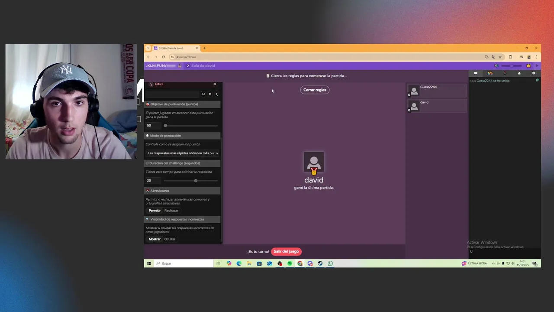The image size is (554, 312).
Task: Close the Sala de david browser tab
Action: click(x=197, y=48)
